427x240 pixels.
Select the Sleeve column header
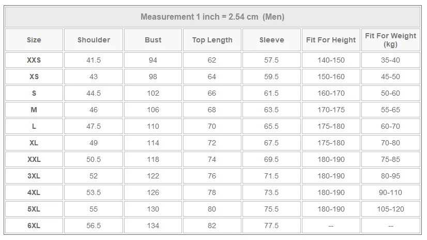click(x=271, y=40)
